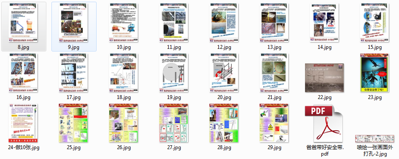Click the 10.jpg image thumbnail
This screenshot has height=159, width=399.
(x=124, y=23)
